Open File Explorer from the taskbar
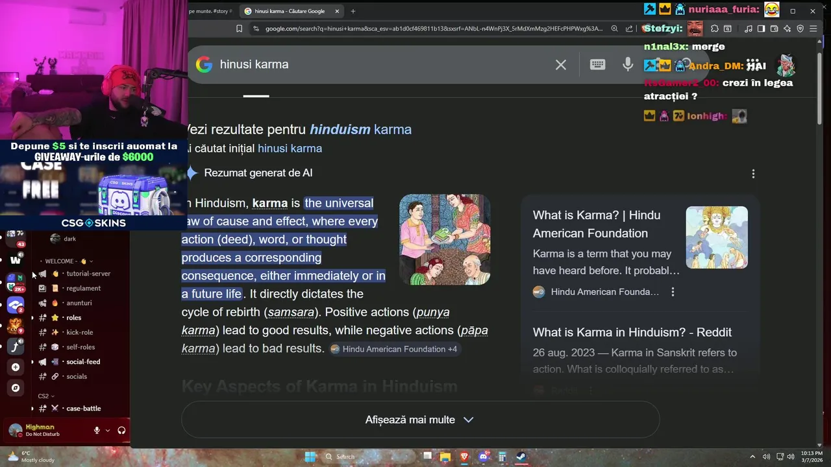831x467 pixels. (x=445, y=457)
